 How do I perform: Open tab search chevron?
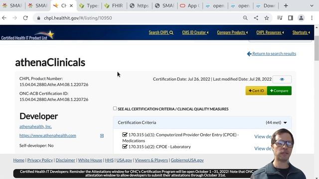pyautogui.click(x=312, y=5)
